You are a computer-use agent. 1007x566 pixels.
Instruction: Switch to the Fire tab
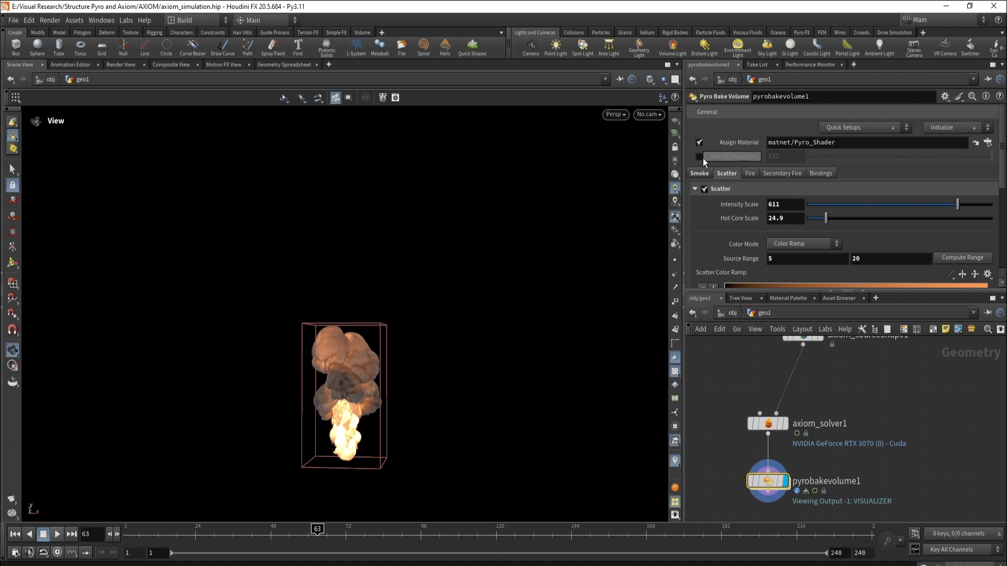(750, 173)
